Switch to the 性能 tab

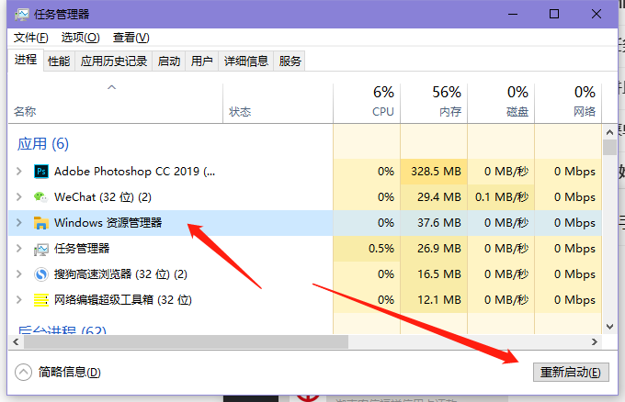[59, 61]
